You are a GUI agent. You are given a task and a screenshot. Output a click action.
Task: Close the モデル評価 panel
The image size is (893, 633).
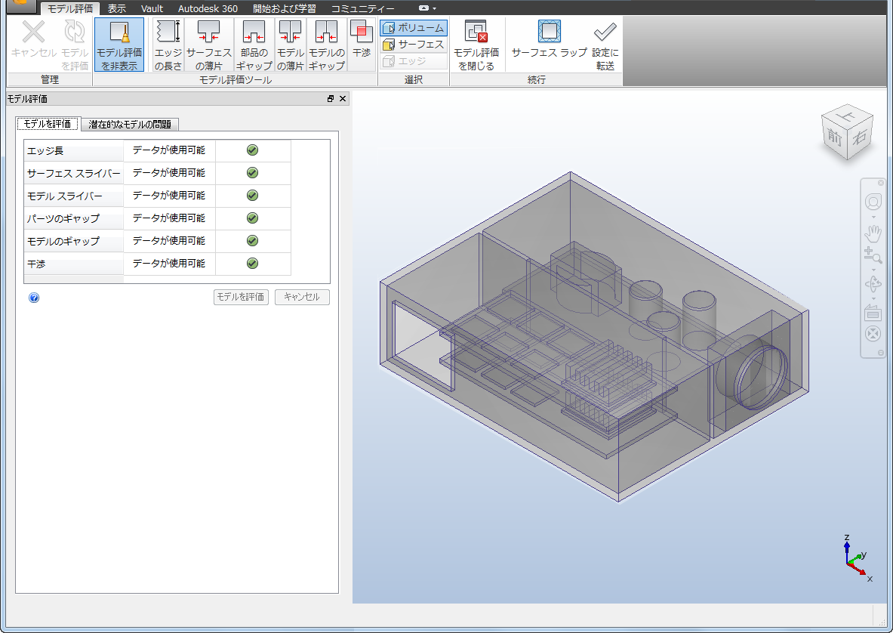tap(343, 98)
